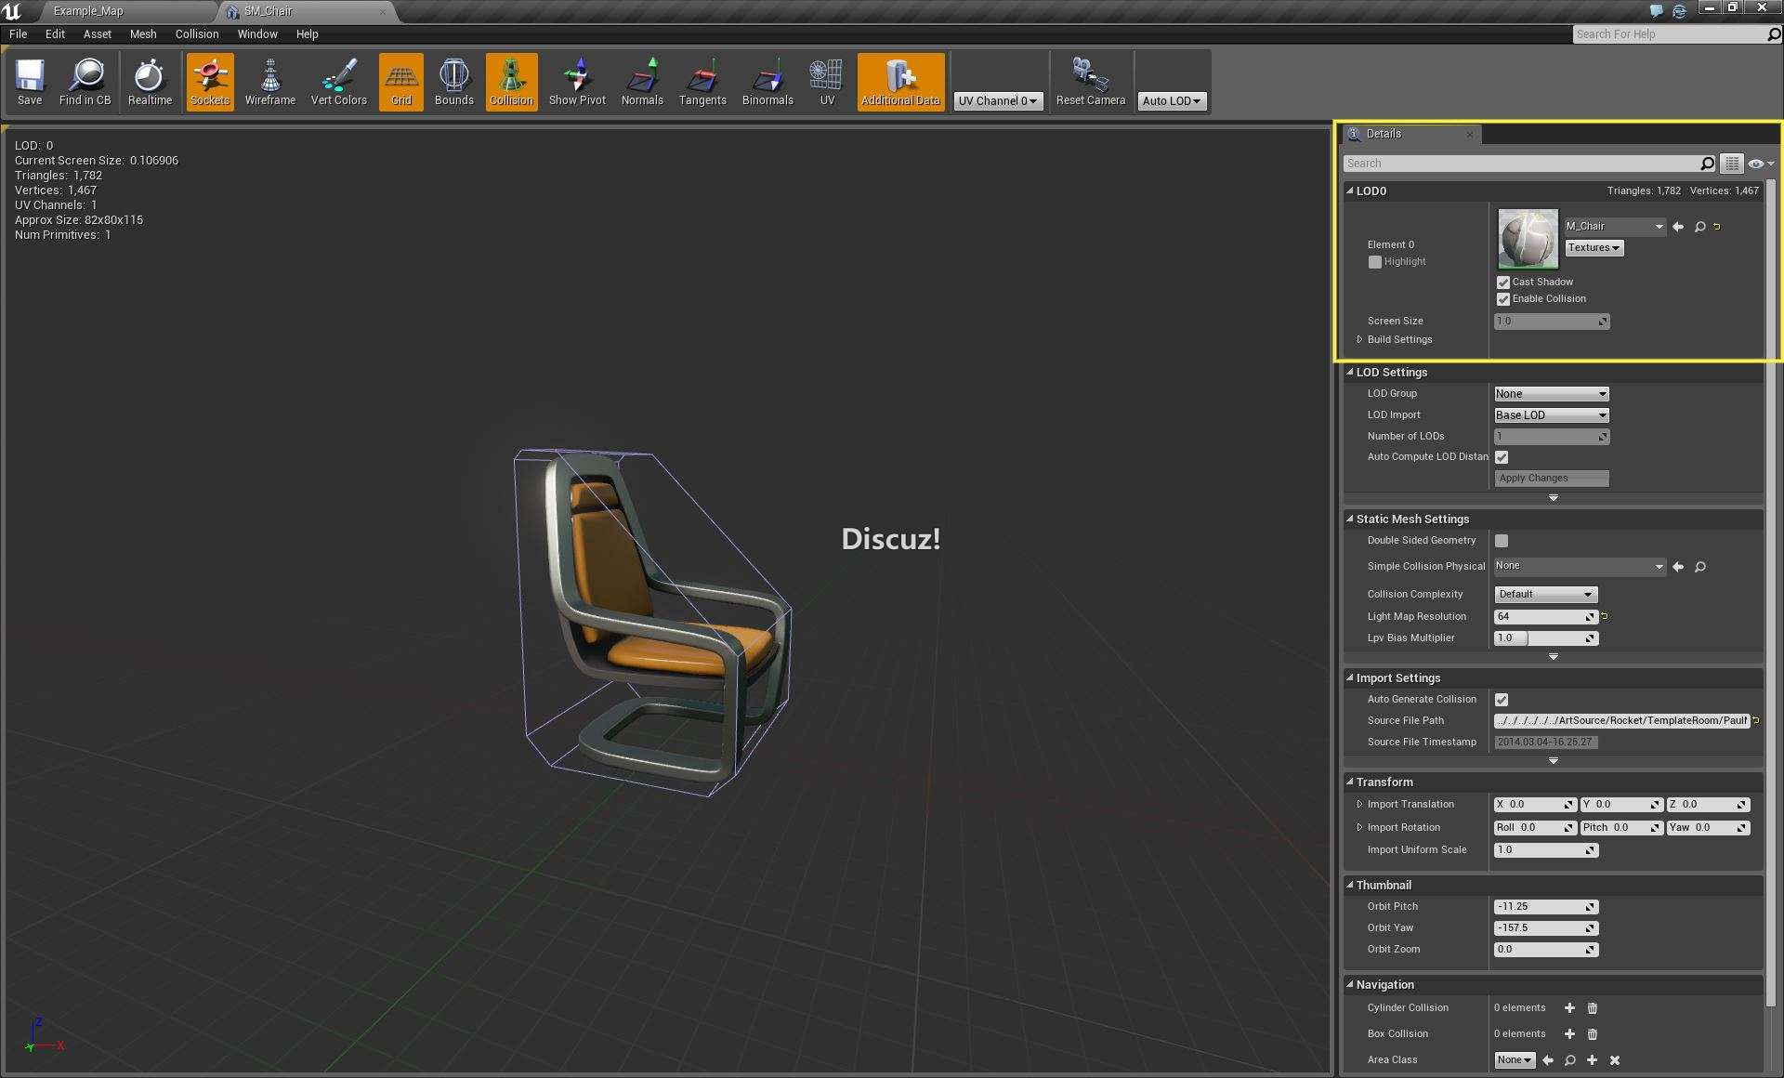Toggle Cast Shadow checkbox
1784x1078 pixels.
(x=1503, y=281)
